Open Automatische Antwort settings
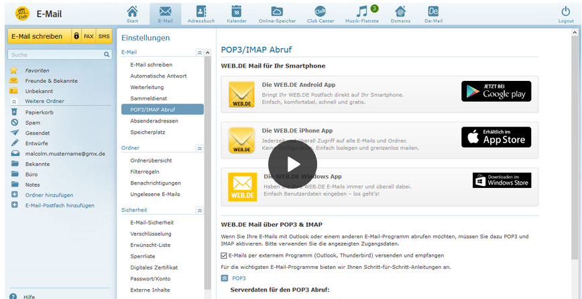 (x=158, y=76)
